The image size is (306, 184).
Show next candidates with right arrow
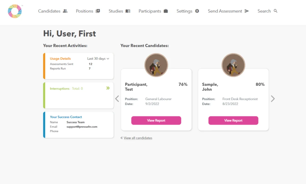273,99
